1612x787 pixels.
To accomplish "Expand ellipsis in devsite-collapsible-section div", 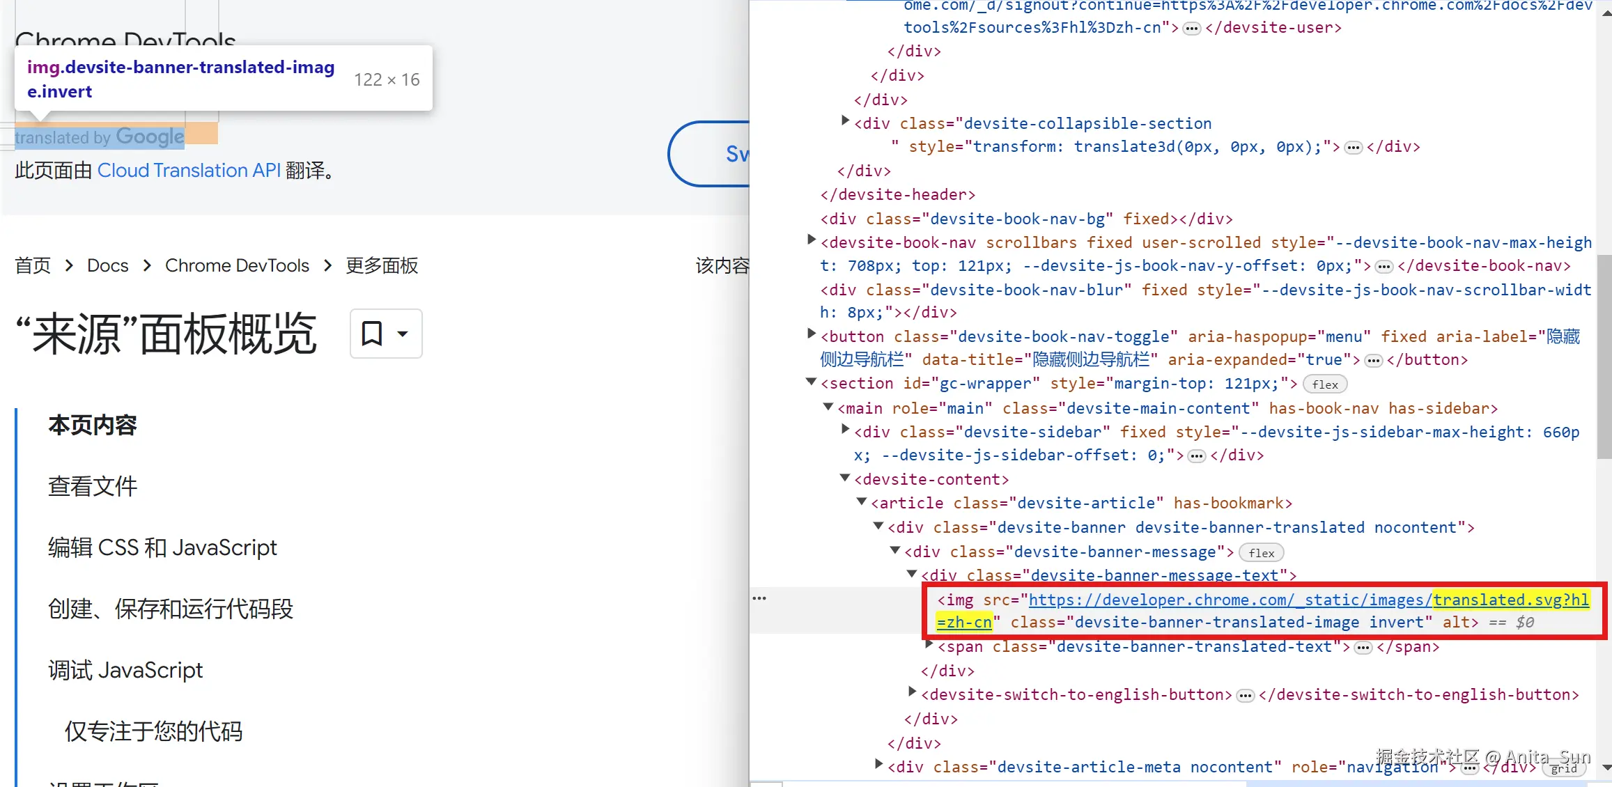I will click(x=1353, y=148).
